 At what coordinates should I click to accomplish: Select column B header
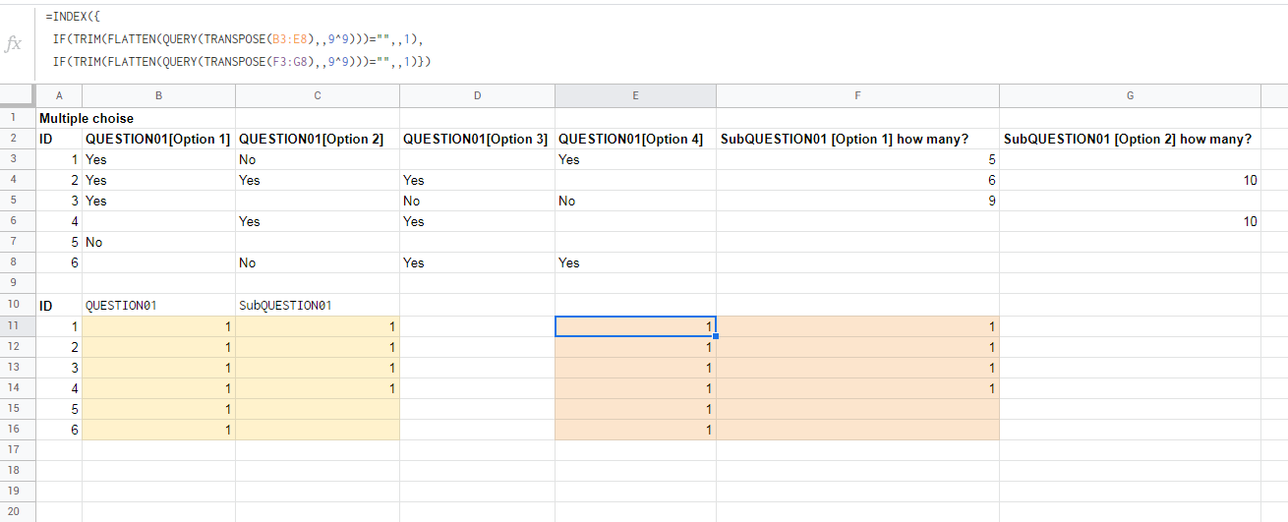pos(158,95)
